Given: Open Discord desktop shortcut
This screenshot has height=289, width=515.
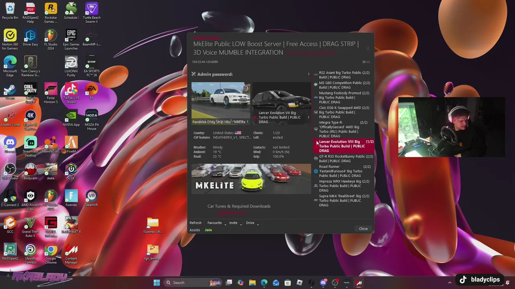Looking at the screenshot, I should point(10,145).
